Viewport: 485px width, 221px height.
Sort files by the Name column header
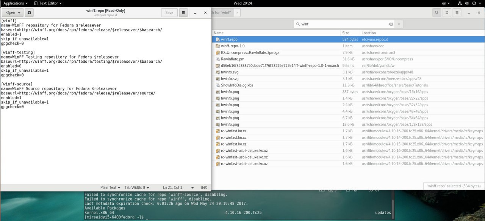coord(276,33)
